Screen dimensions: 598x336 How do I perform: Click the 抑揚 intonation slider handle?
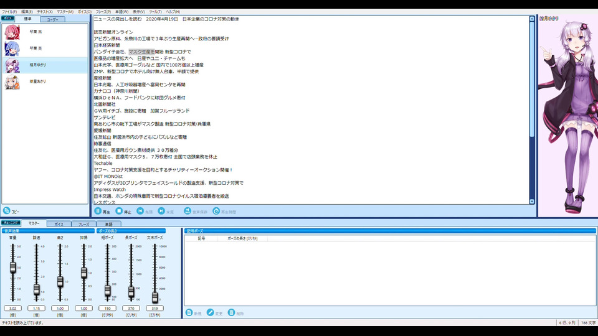click(84, 273)
